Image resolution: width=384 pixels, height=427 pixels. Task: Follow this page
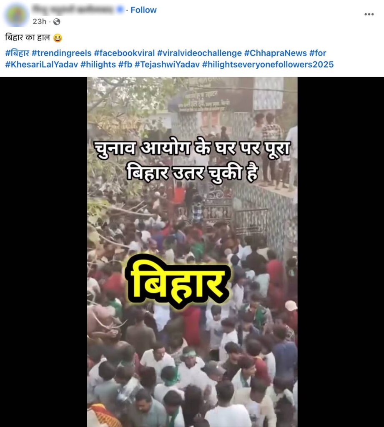[143, 10]
